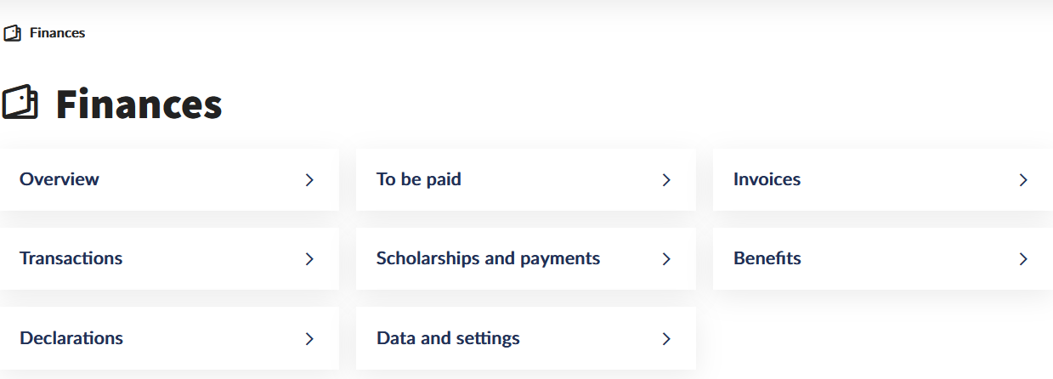Expand the Overview chevron arrow

(x=309, y=180)
